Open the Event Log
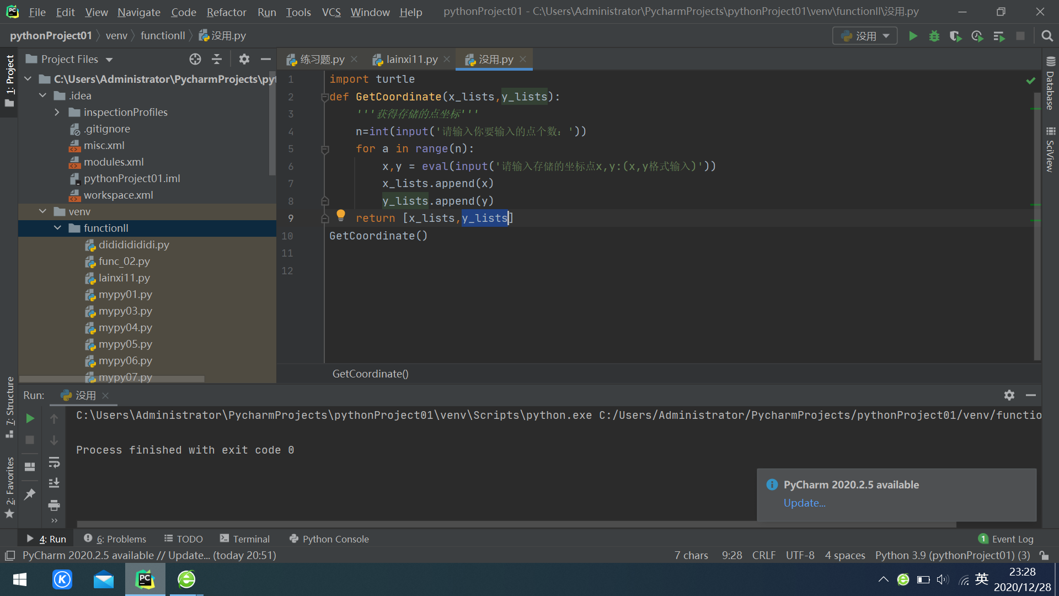 point(1006,539)
